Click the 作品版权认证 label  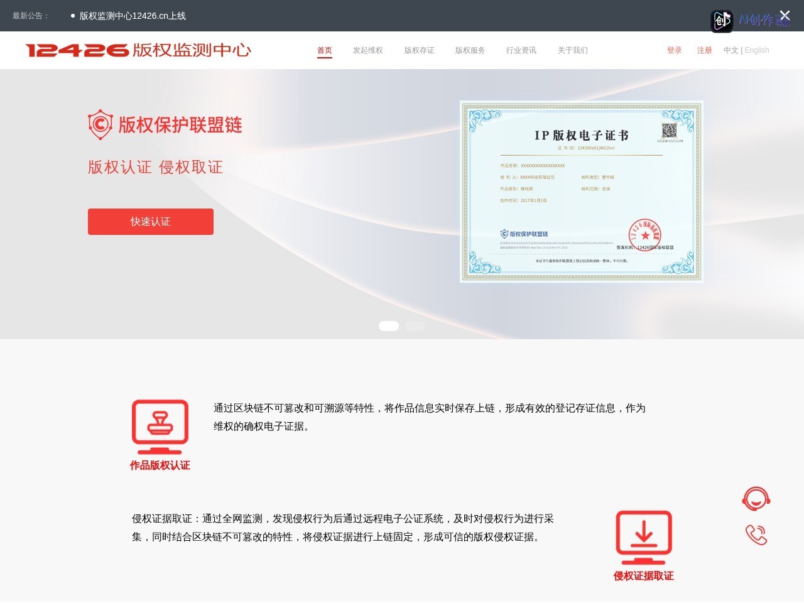(160, 465)
